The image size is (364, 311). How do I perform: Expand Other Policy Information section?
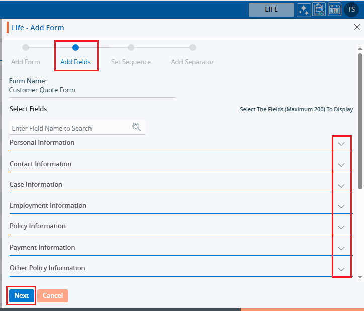click(x=341, y=269)
